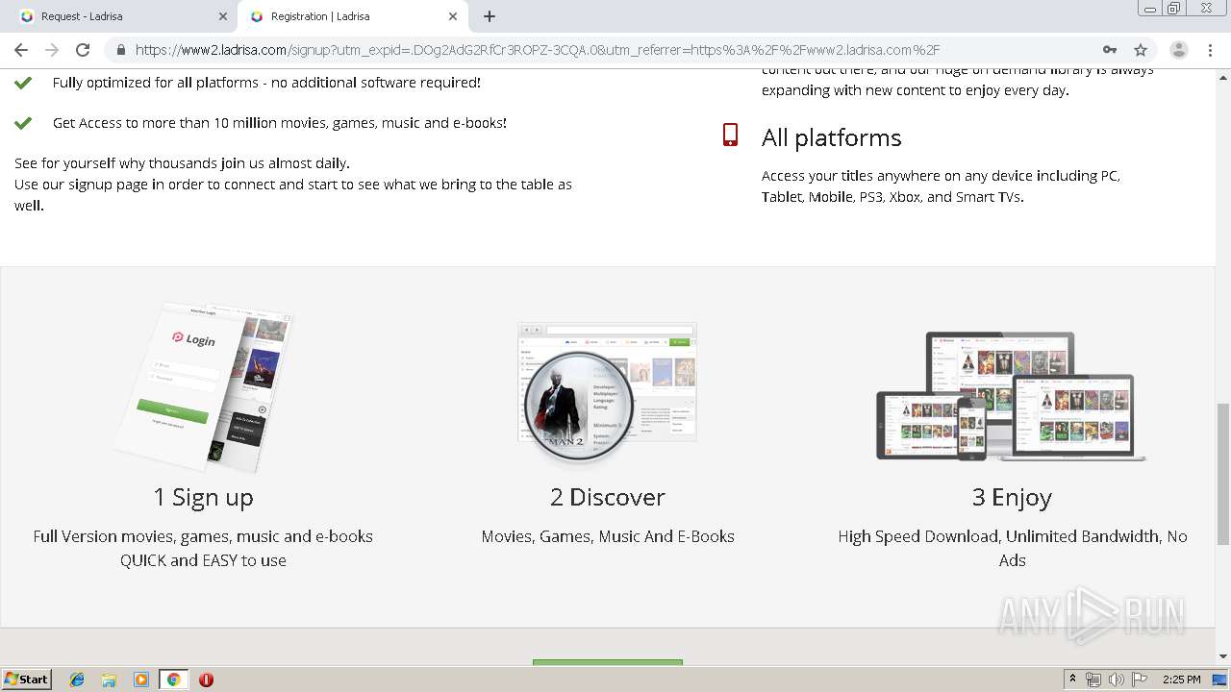Open the media player taskbar icon

coord(141,680)
